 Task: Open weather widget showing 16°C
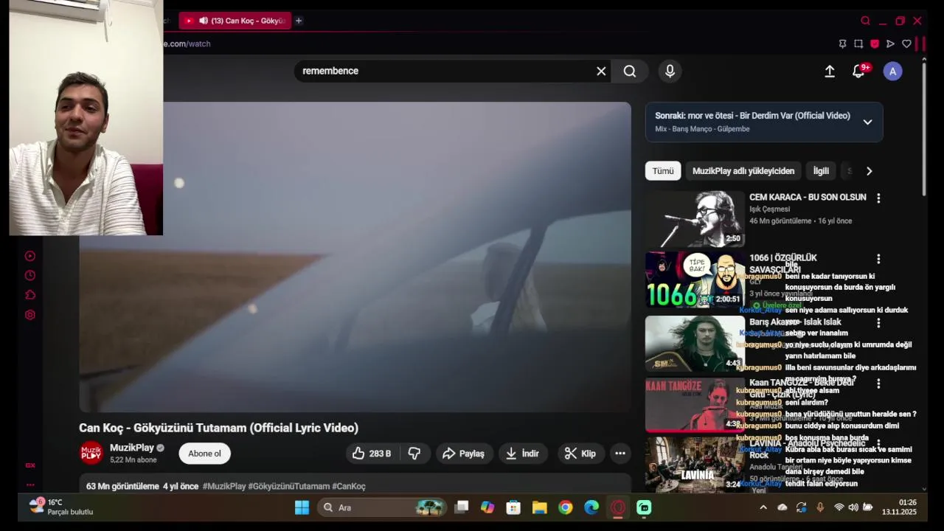[60, 507]
